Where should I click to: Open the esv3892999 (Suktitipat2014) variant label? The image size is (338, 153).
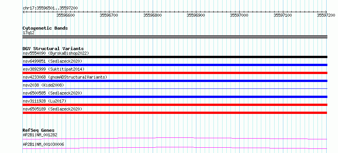point(54,69)
